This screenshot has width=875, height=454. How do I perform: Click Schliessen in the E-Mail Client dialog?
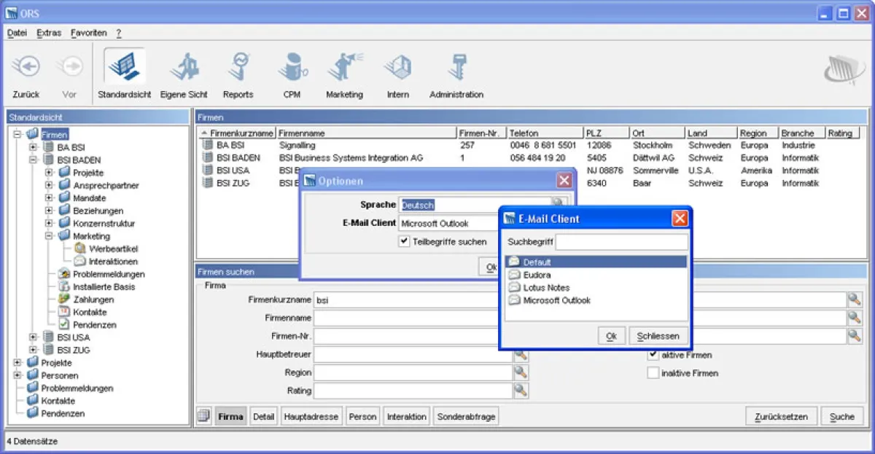click(x=658, y=336)
